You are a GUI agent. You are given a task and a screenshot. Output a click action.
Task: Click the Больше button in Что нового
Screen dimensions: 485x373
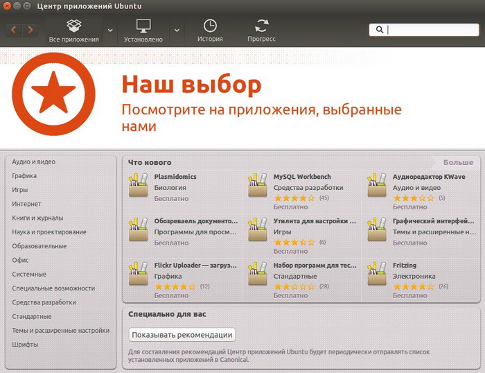point(458,162)
